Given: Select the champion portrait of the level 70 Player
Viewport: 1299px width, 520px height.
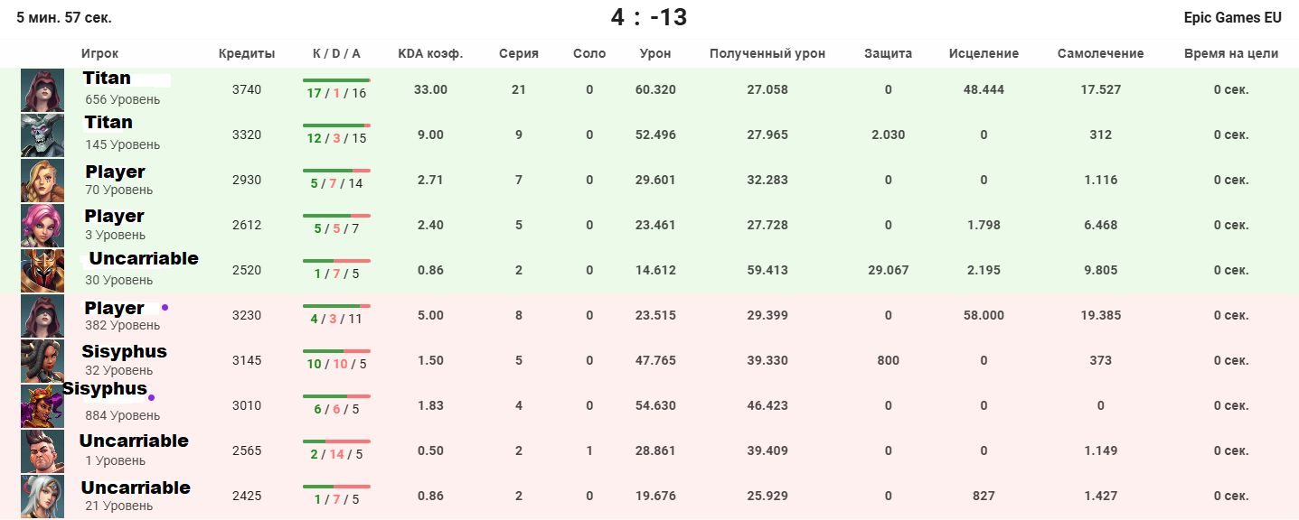Looking at the screenshot, I should coord(42,181).
